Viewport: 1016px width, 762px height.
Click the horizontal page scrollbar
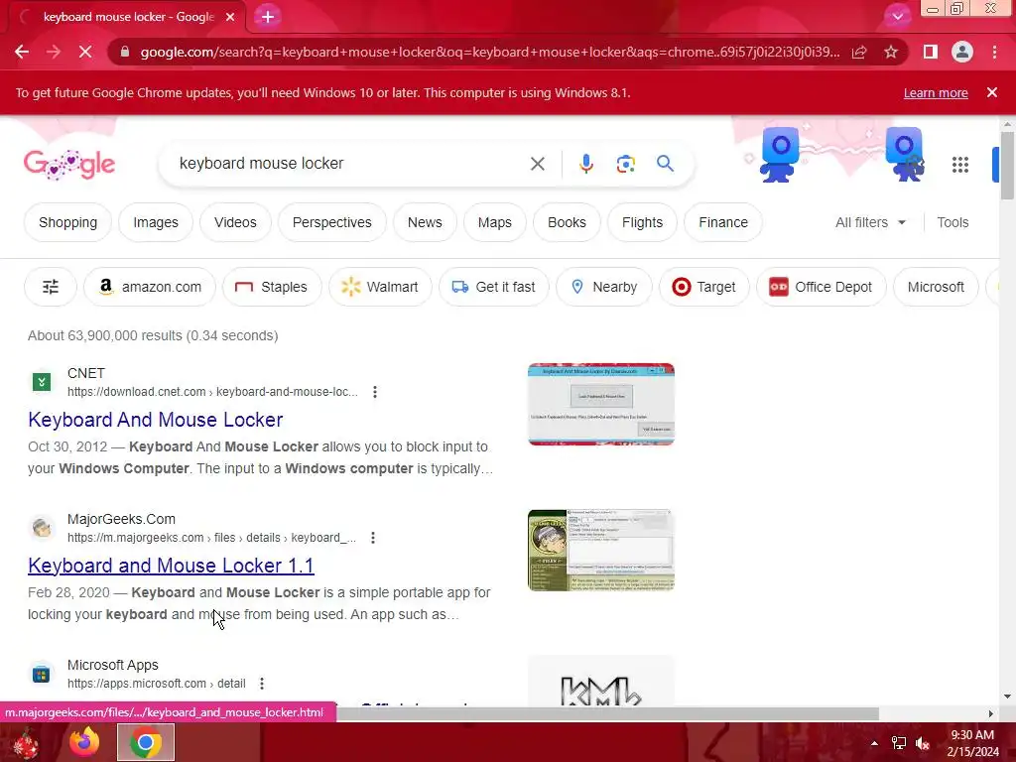(x=607, y=713)
